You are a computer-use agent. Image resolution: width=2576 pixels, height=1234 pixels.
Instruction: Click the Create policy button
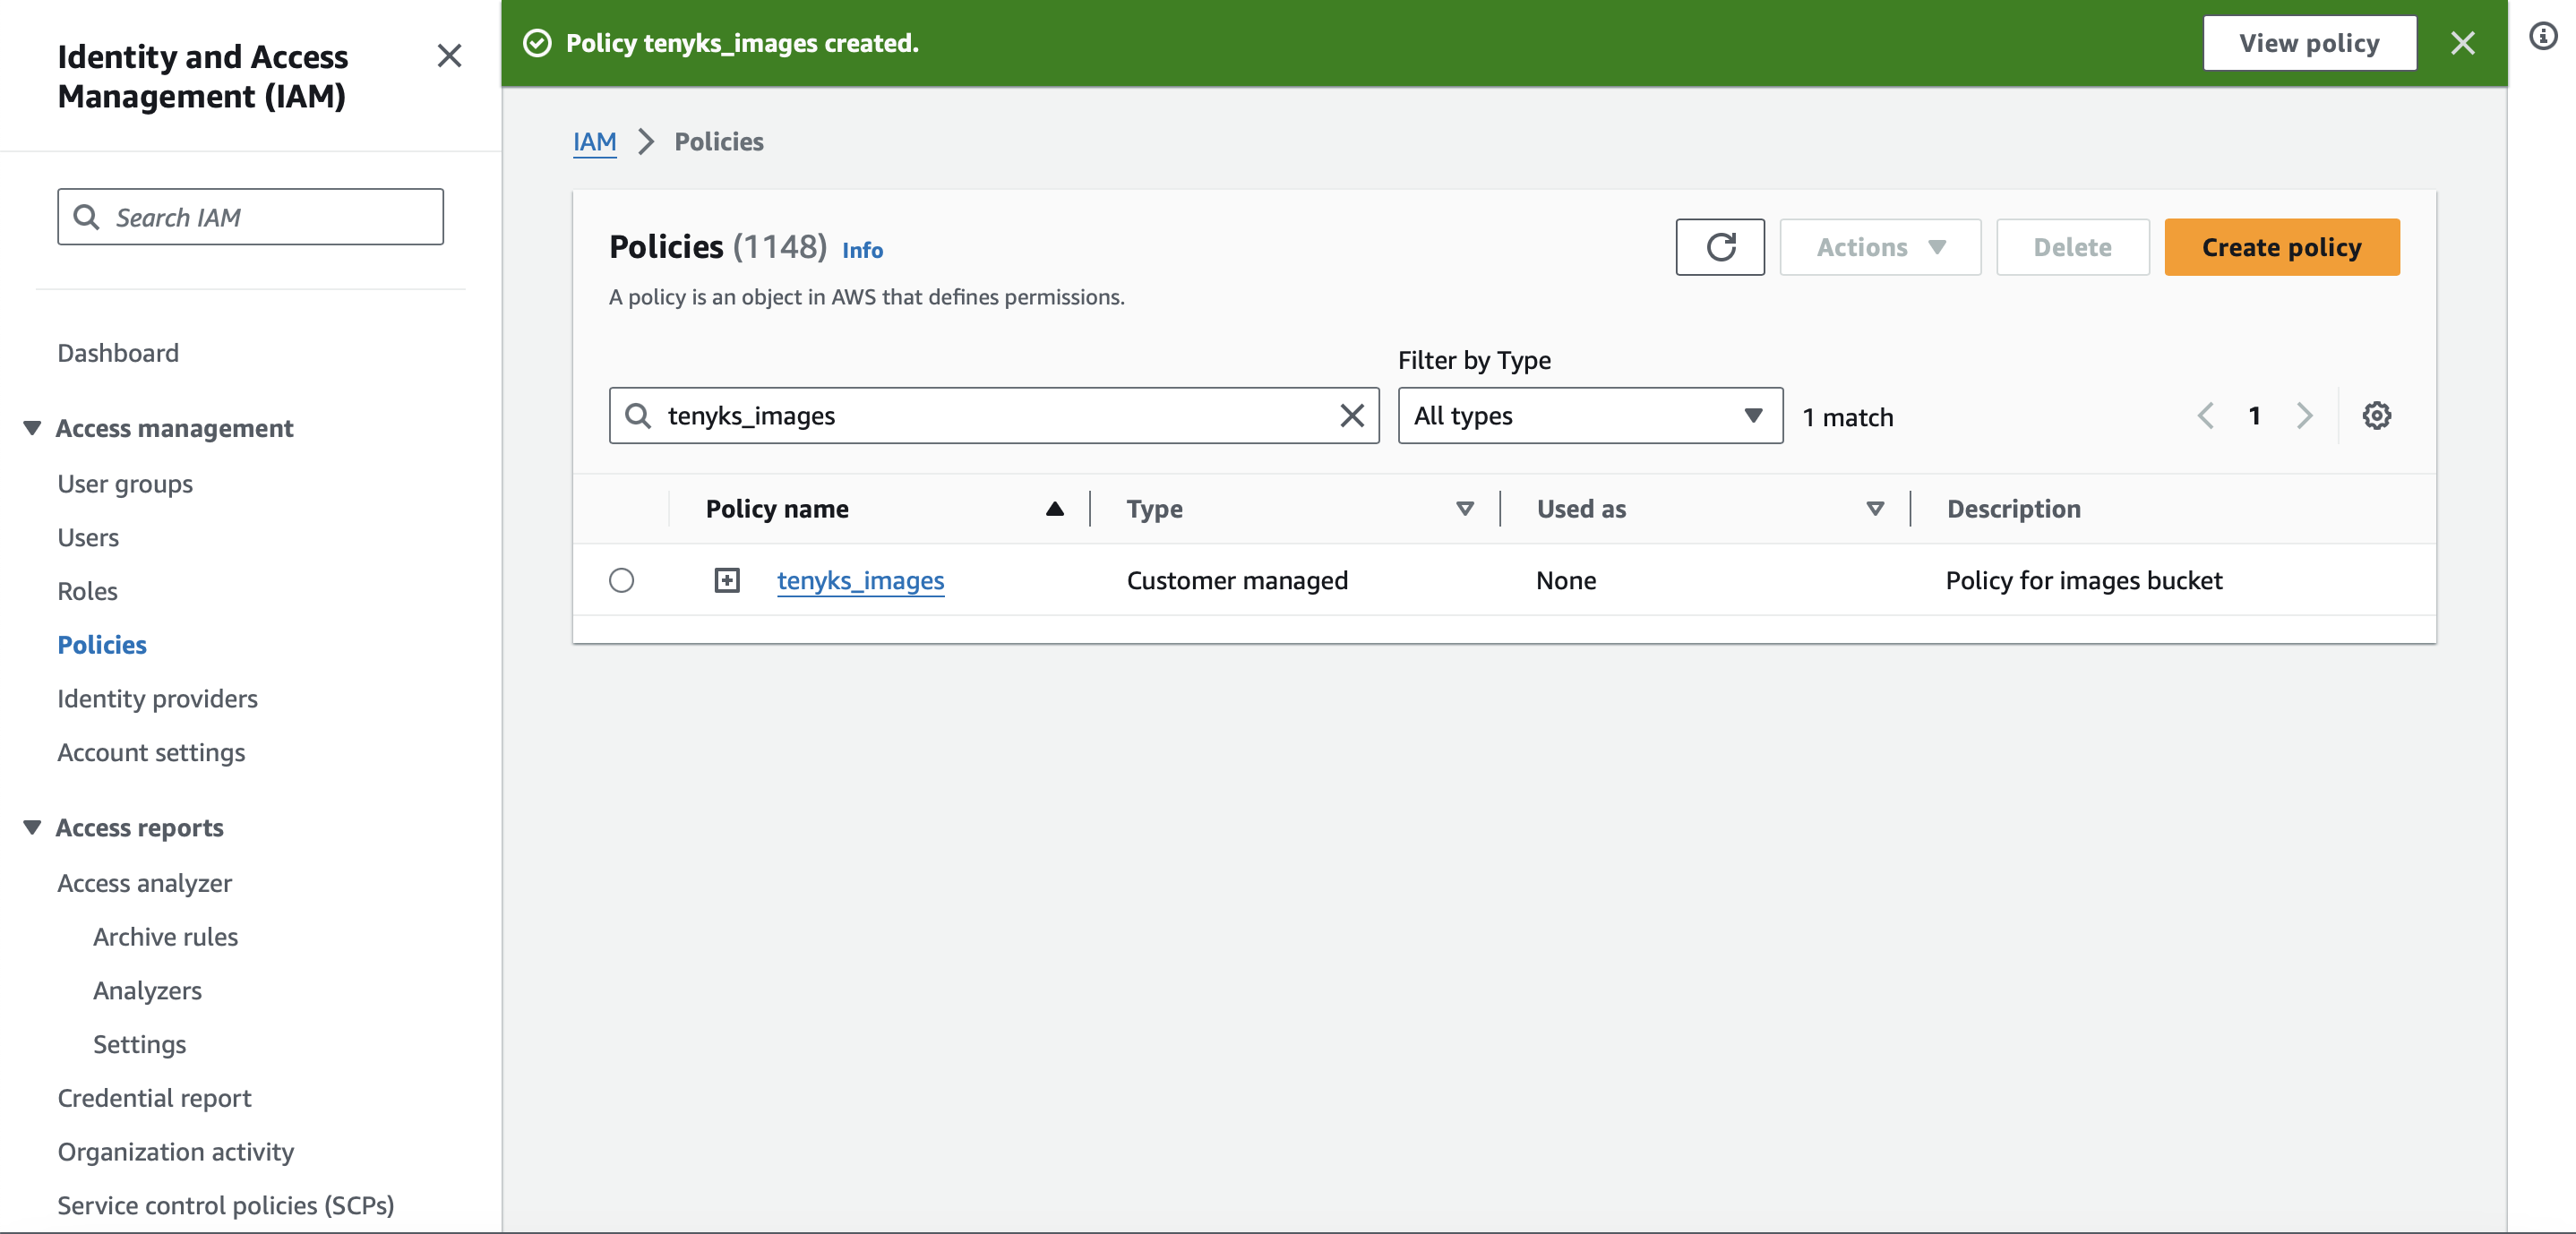click(2281, 247)
